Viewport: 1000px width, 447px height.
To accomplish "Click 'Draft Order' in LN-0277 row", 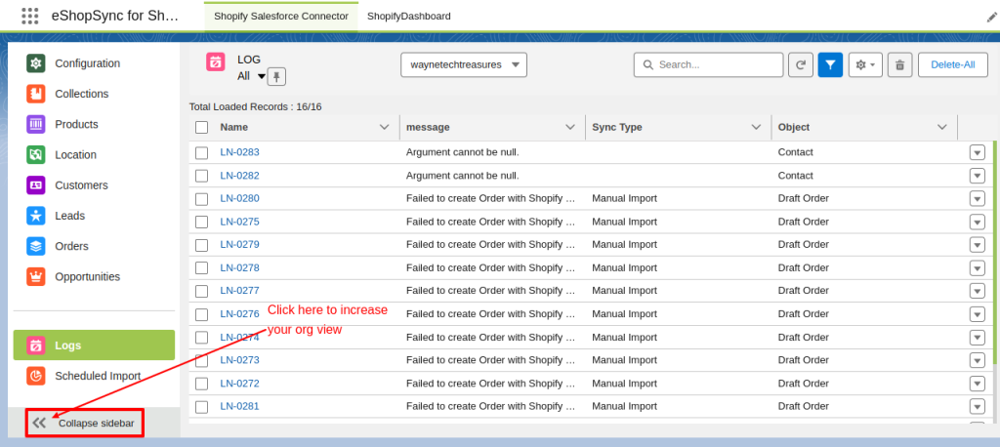I will click(804, 291).
